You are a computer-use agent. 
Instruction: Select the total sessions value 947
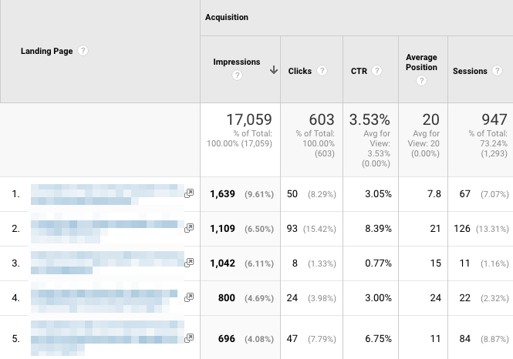pos(494,119)
